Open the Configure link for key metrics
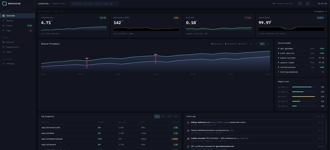330x150 pixels. tap(320, 12)
